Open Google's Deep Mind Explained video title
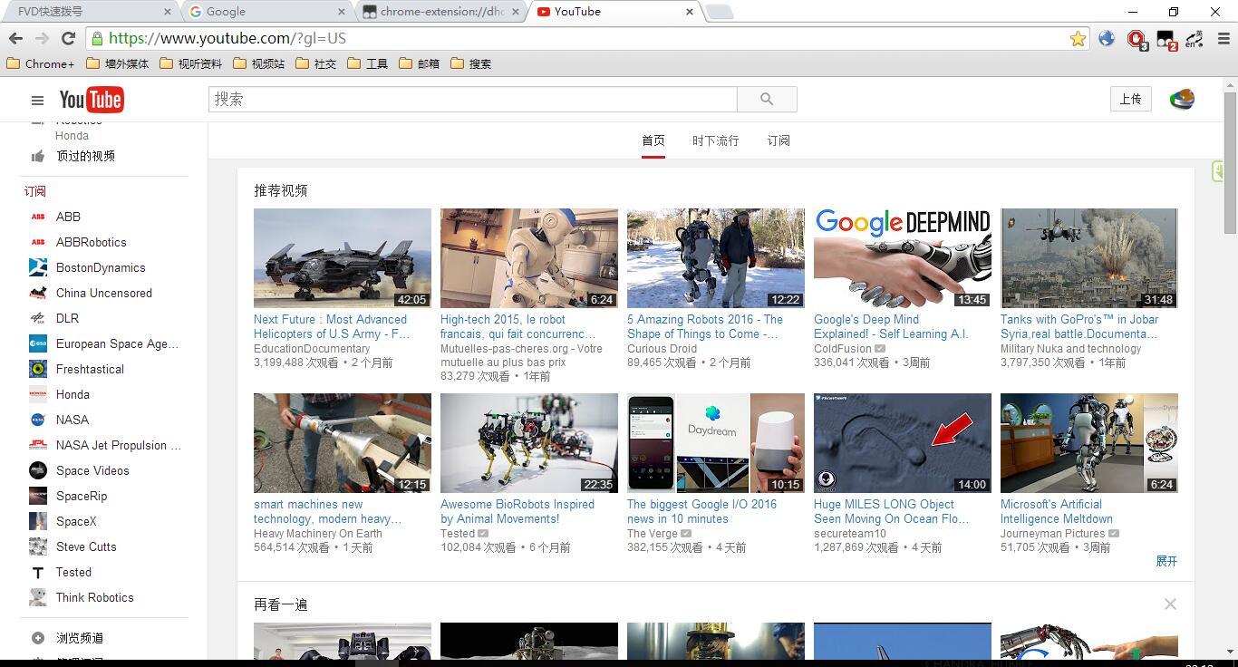Viewport: 1238px width, 667px height. (x=891, y=326)
